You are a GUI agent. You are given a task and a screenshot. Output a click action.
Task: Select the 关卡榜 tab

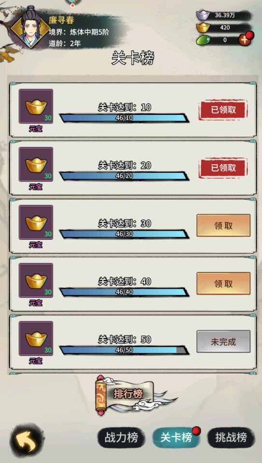[x=176, y=437]
